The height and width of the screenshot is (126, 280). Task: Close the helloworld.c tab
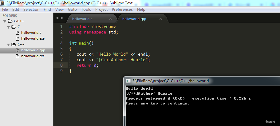pos(110,19)
